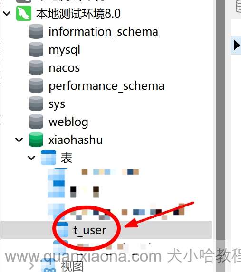Click the mysql database cylinder icon
The height and width of the screenshot is (272, 241).
pyautogui.click(x=36, y=49)
